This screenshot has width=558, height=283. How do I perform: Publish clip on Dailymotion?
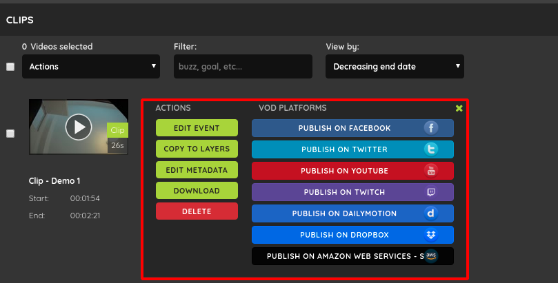pyautogui.click(x=352, y=213)
